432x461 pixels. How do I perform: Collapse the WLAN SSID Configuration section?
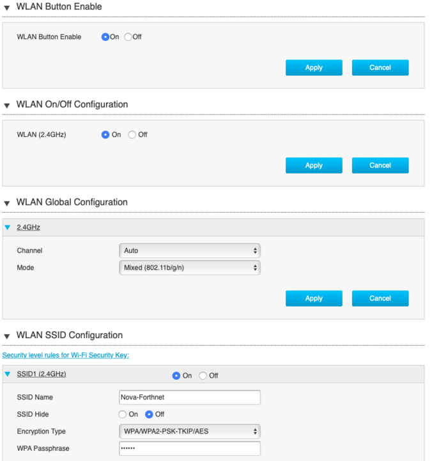[7, 336]
